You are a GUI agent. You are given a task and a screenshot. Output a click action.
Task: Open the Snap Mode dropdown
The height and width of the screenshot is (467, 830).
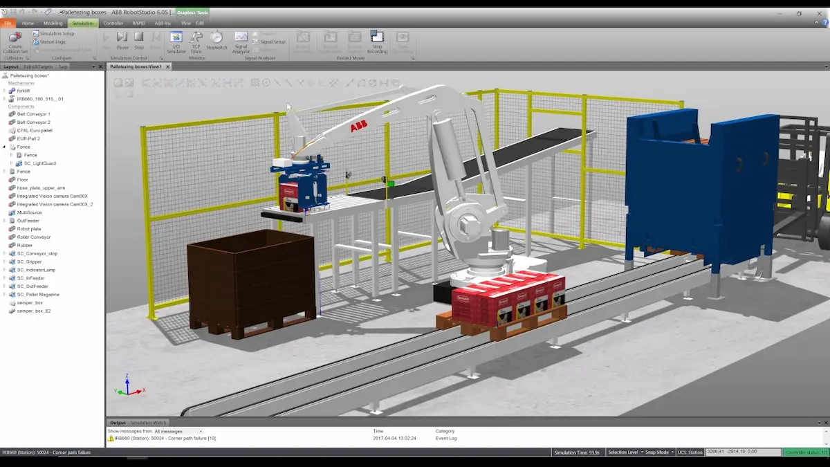659,452
